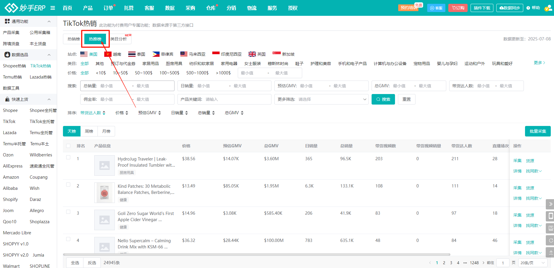554x268 pixels.
Task: Click the page jump number field
Action: point(503,263)
